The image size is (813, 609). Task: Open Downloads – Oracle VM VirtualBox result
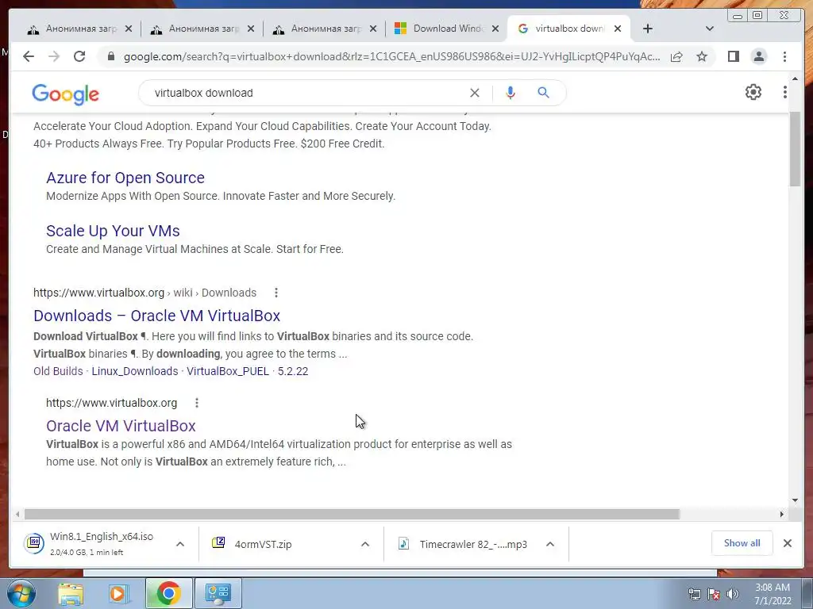[x=156, y=316]
